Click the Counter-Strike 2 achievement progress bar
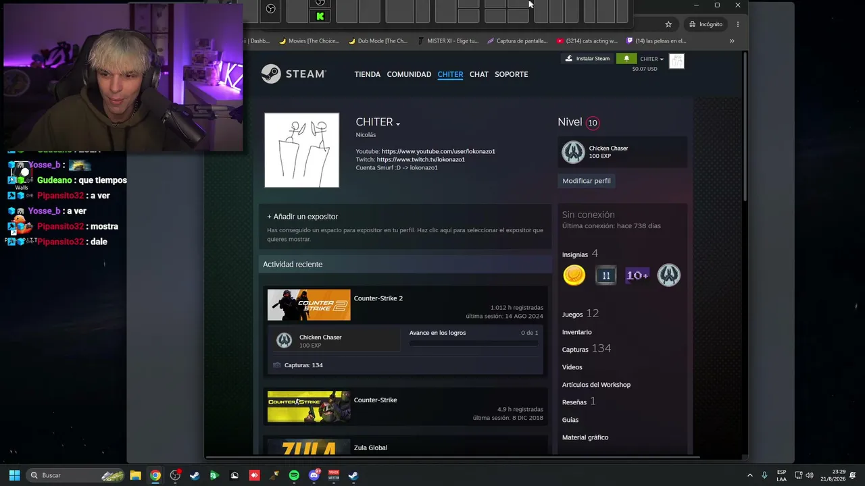The image size is (865, 486). [x=474, y=344]
